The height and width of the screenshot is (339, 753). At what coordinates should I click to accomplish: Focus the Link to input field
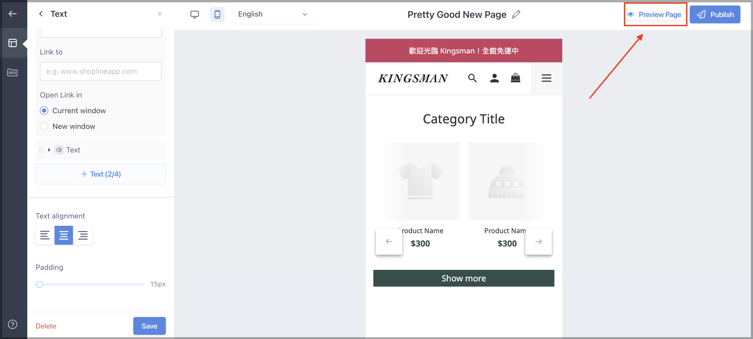tap(100, 71)
